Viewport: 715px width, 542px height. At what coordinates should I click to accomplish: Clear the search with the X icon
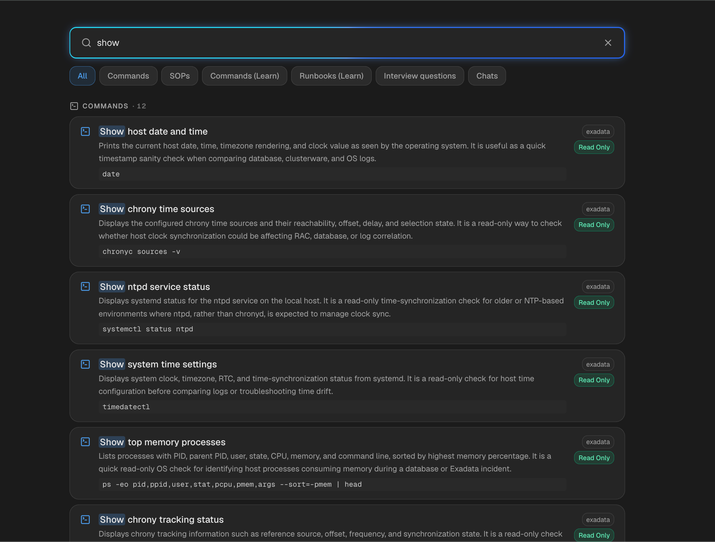pos(608,43)
